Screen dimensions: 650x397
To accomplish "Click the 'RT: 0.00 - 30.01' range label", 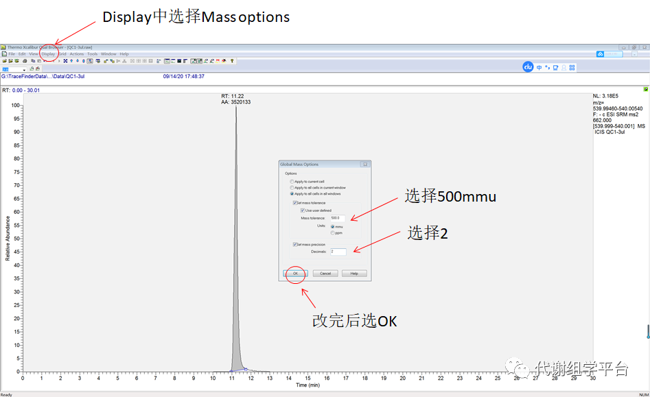I will (21, 91).
